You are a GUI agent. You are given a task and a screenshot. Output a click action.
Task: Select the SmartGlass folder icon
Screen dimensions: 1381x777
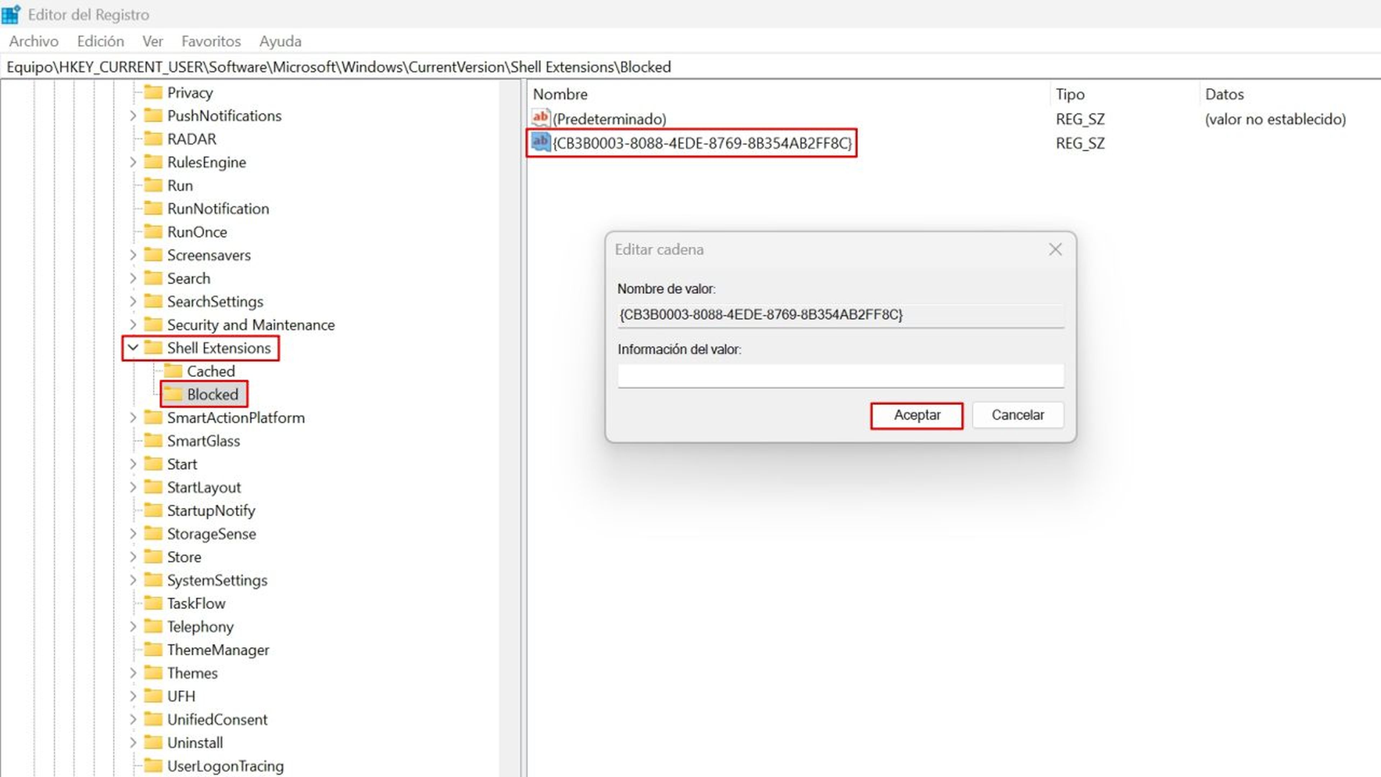pyautogui.click(x=153, y=441)
